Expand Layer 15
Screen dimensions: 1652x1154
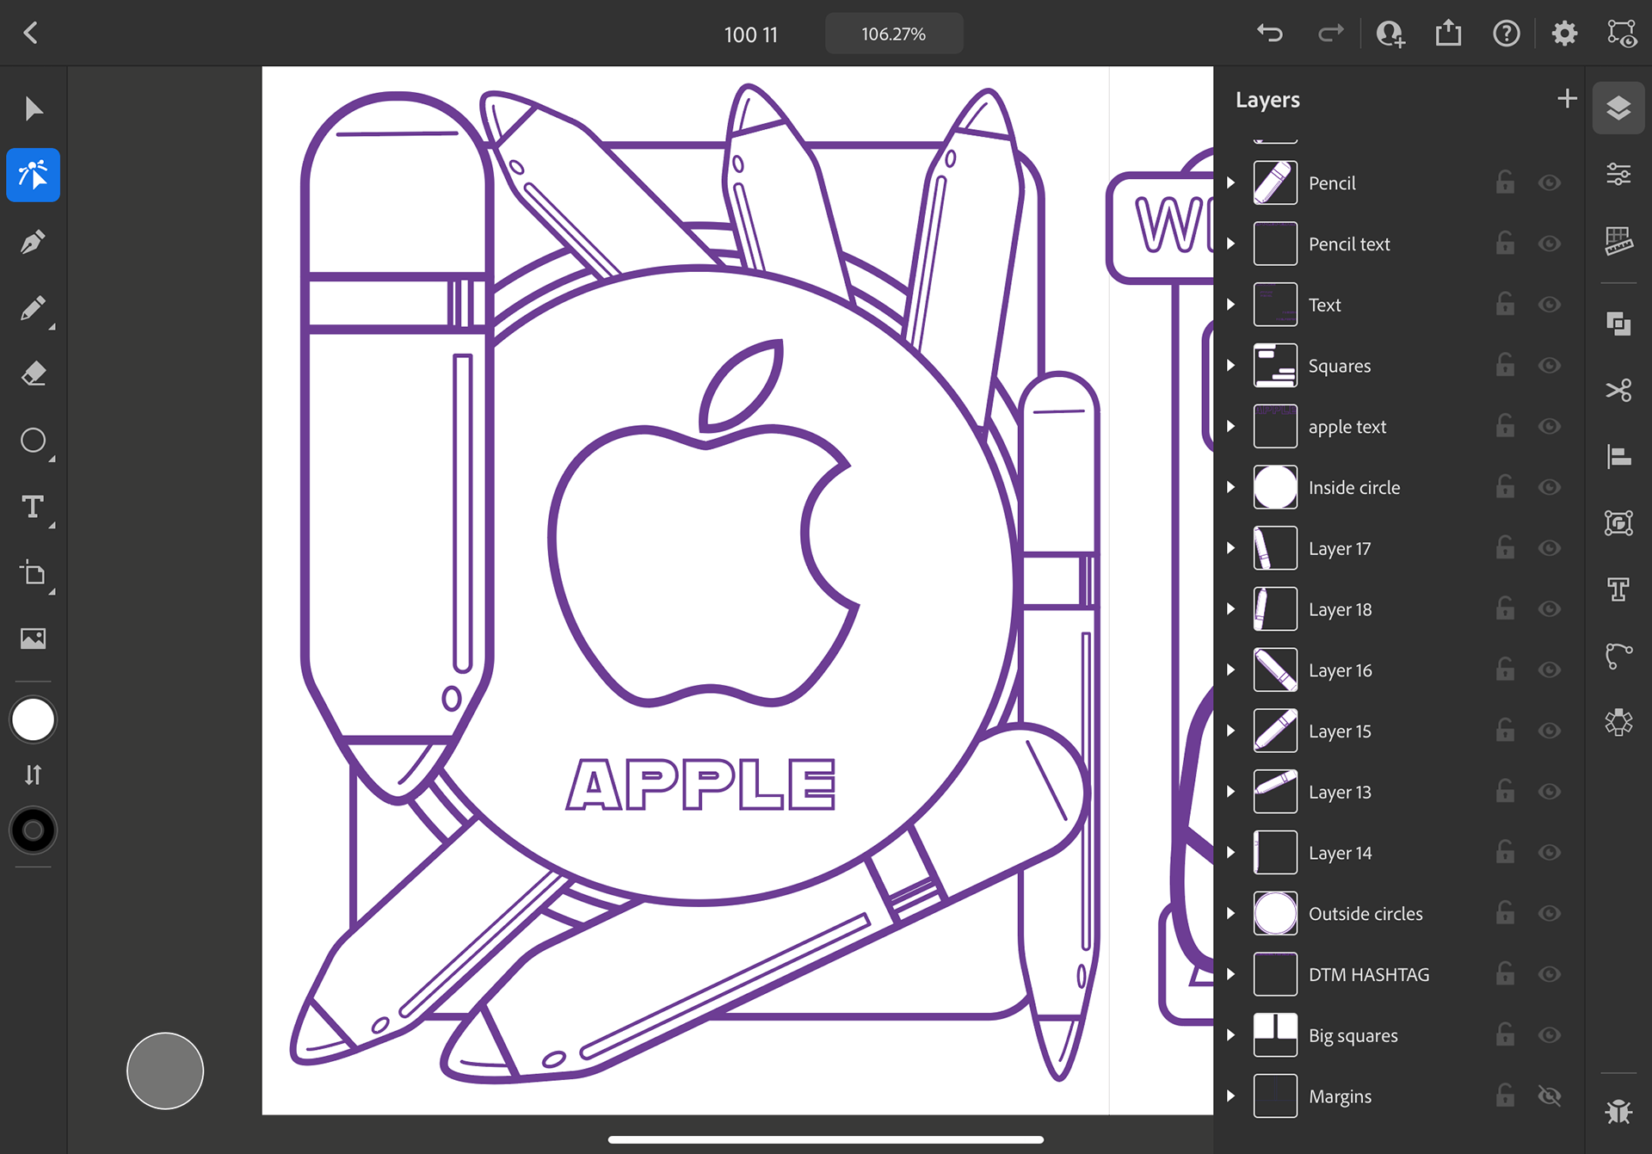click(x=1231, y=731)
